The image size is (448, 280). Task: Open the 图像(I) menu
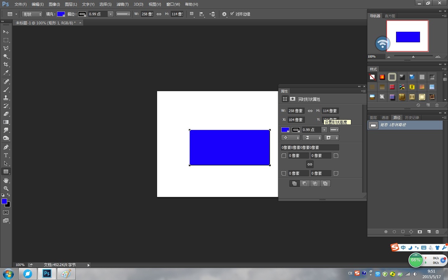(x=54, y=4)
